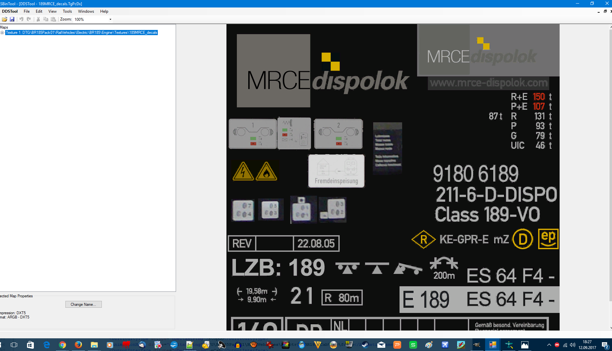Show hidden system tray icons
This screenshot has width=612, height=351.
coord(549,345)
